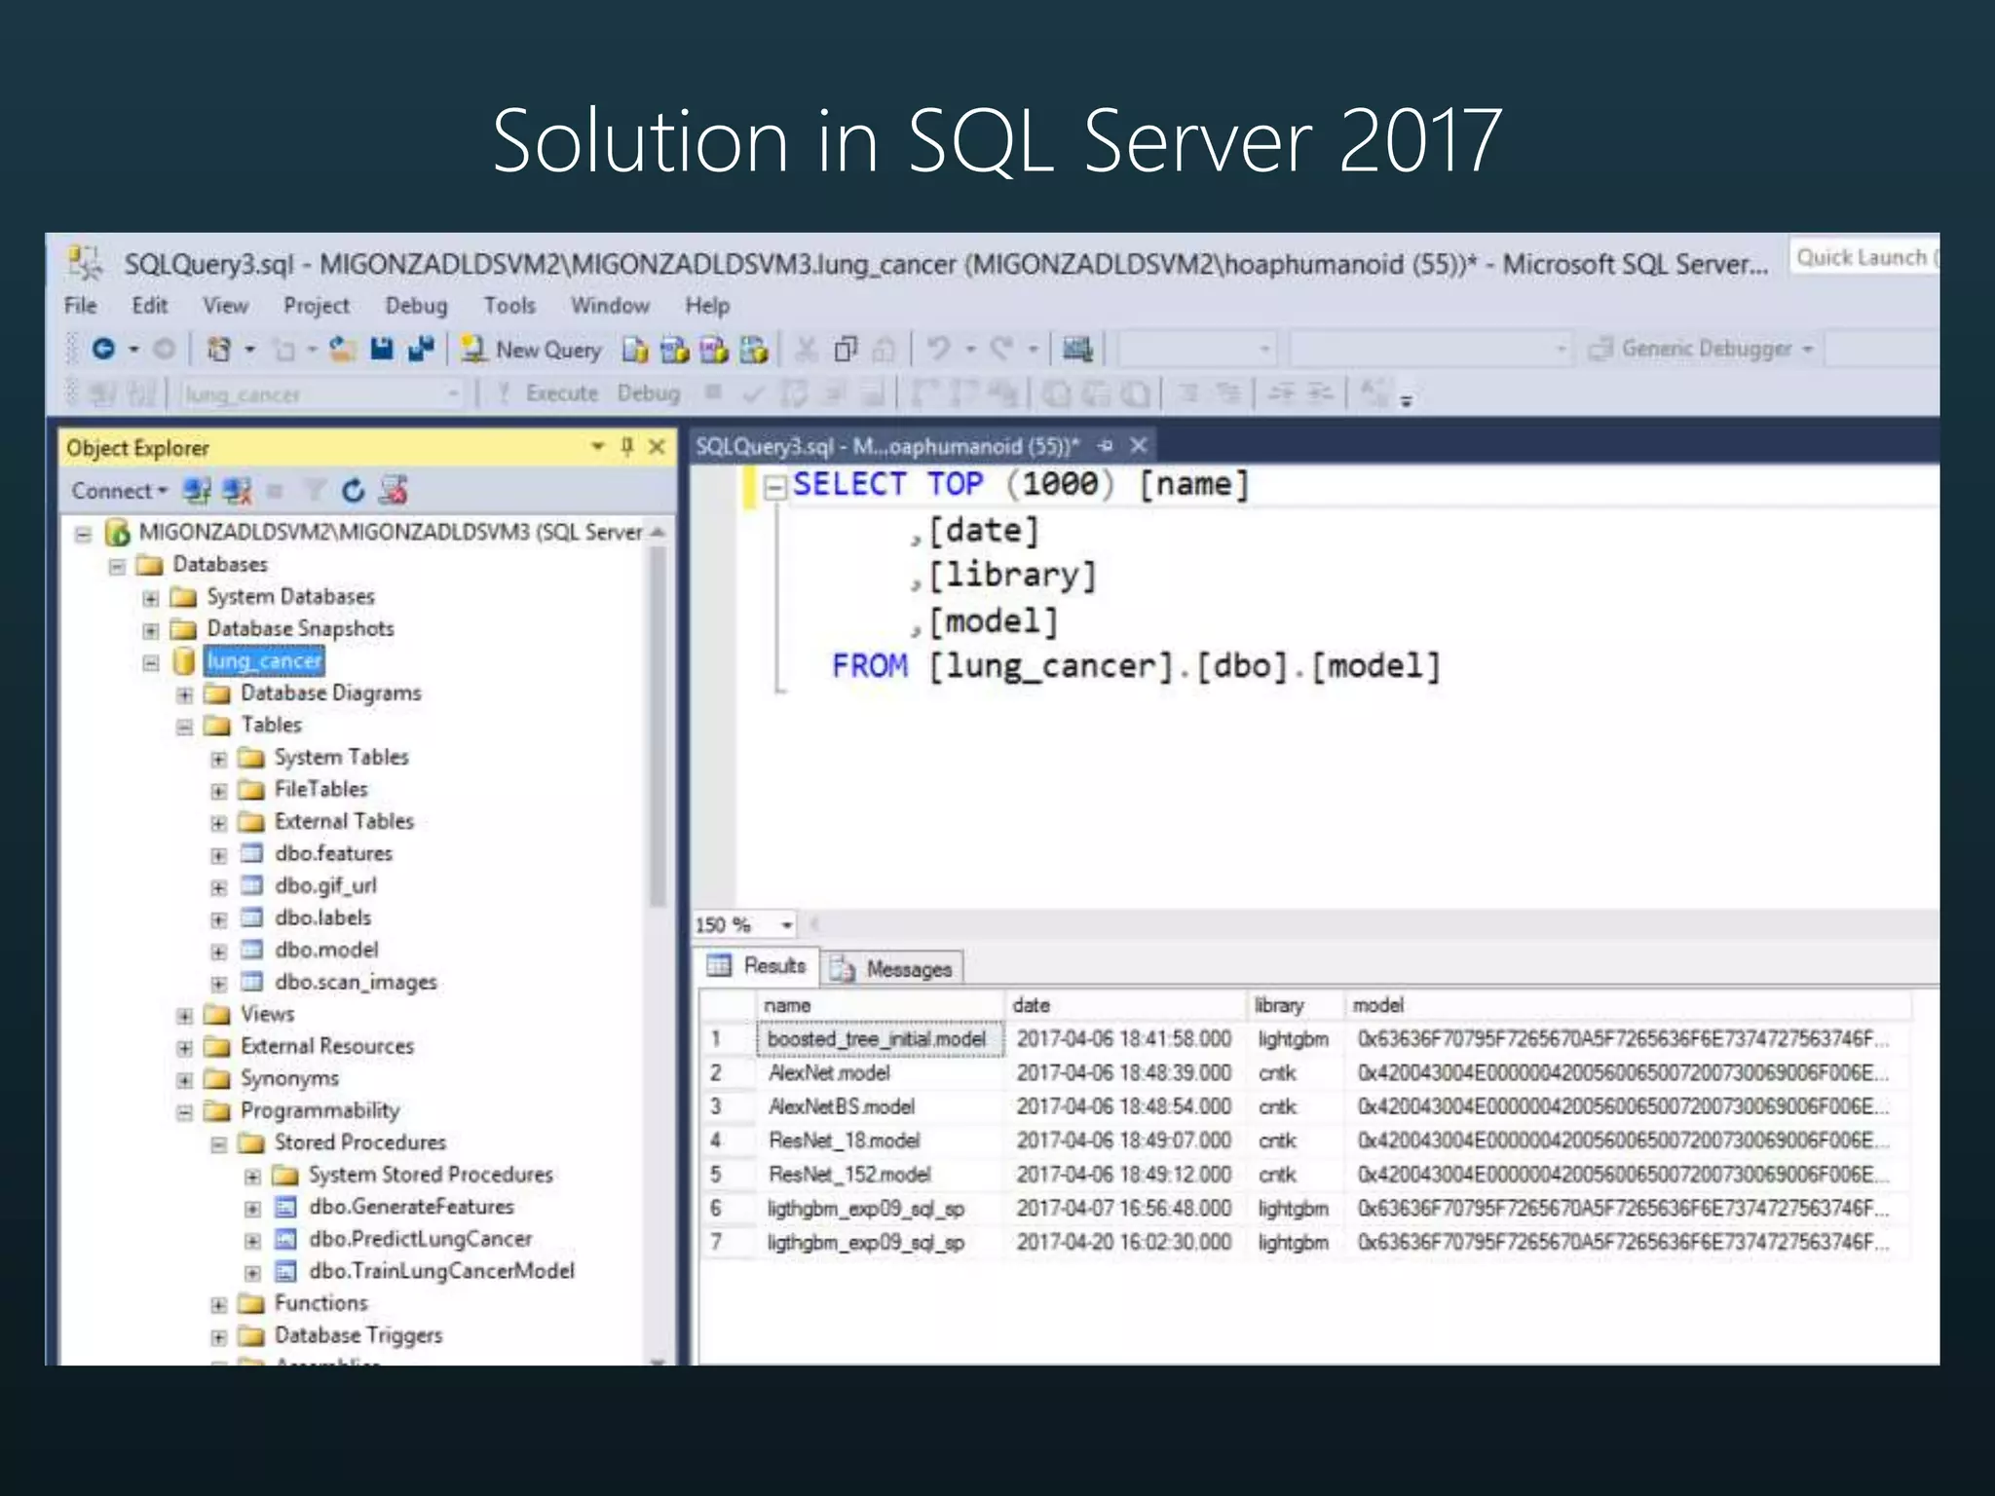Viewport: 1995px width, 1496px height.
Task: Select the dbo.PredictLungCancer stored procedure
Action: (x=420, y=1239)
